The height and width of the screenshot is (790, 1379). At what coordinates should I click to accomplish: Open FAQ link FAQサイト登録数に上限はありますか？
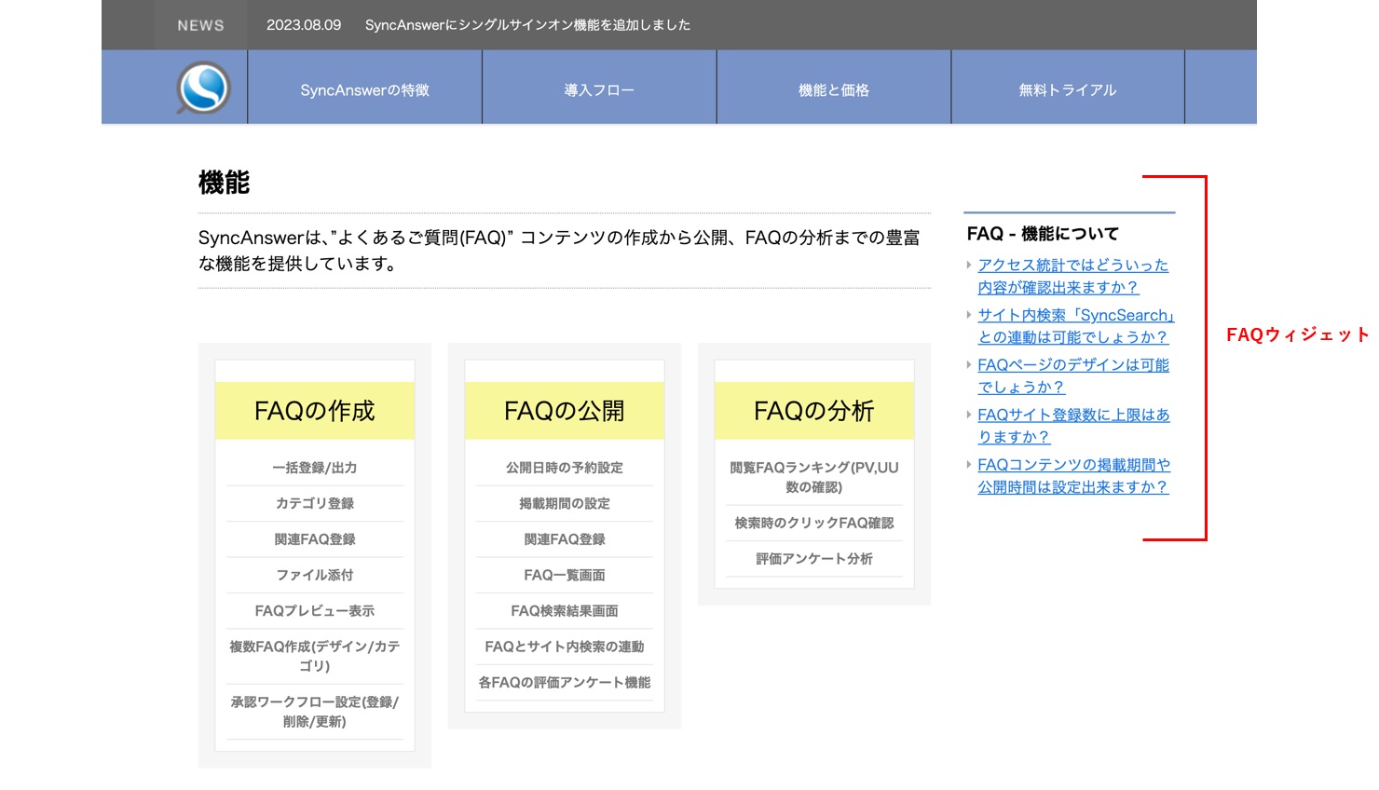point(1073,426)
